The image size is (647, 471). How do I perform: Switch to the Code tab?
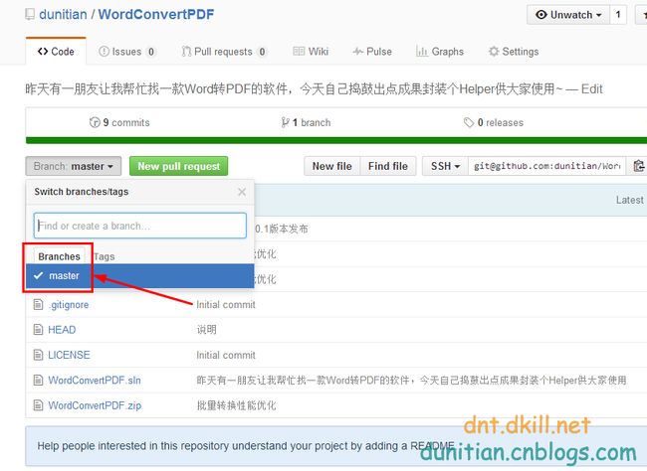point(56,52)
